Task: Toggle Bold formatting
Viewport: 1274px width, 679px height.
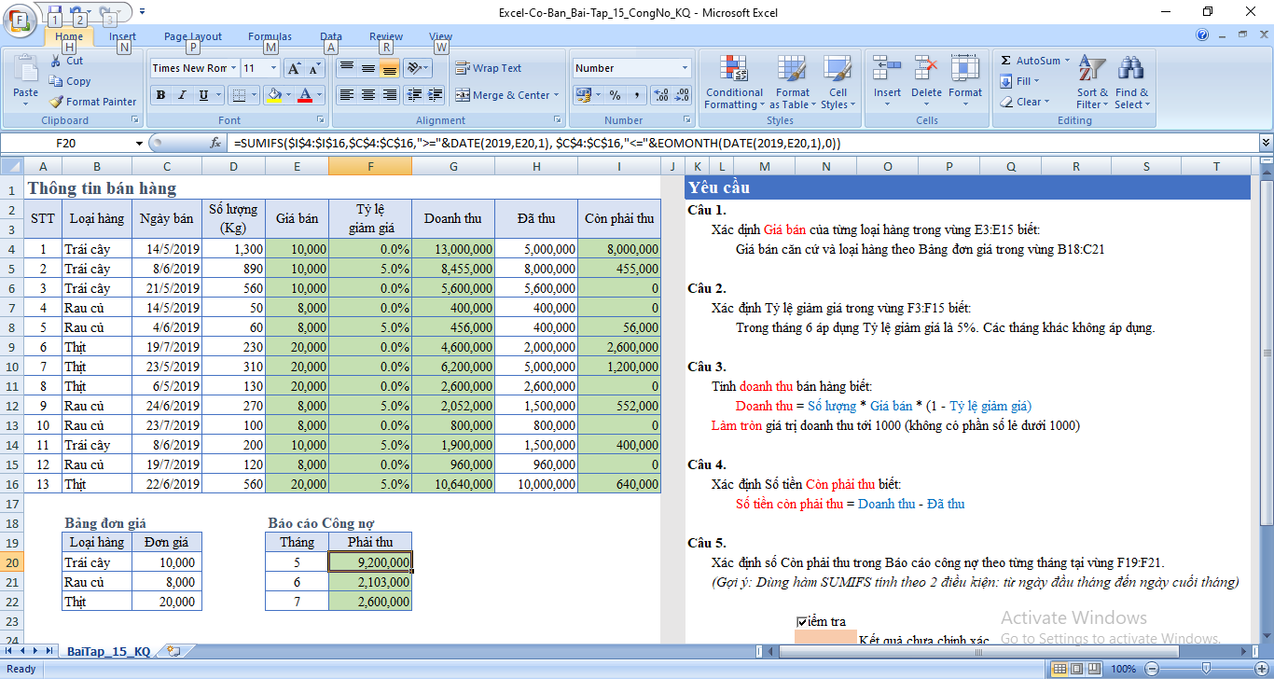Action: (x=160, y=95)
